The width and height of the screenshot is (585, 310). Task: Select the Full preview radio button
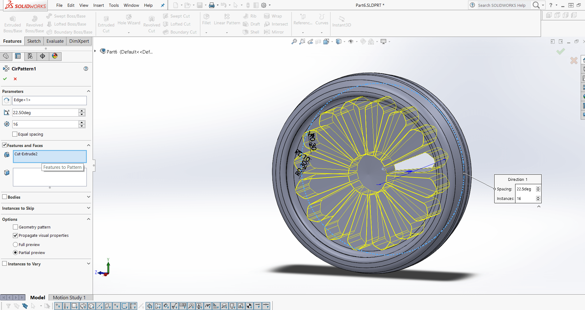[15, 244]
